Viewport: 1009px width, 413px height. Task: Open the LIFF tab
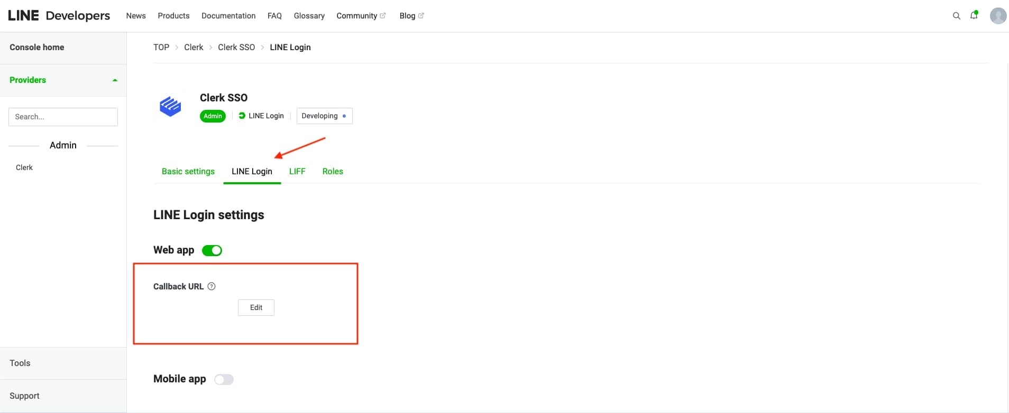(x=297, y=171)
